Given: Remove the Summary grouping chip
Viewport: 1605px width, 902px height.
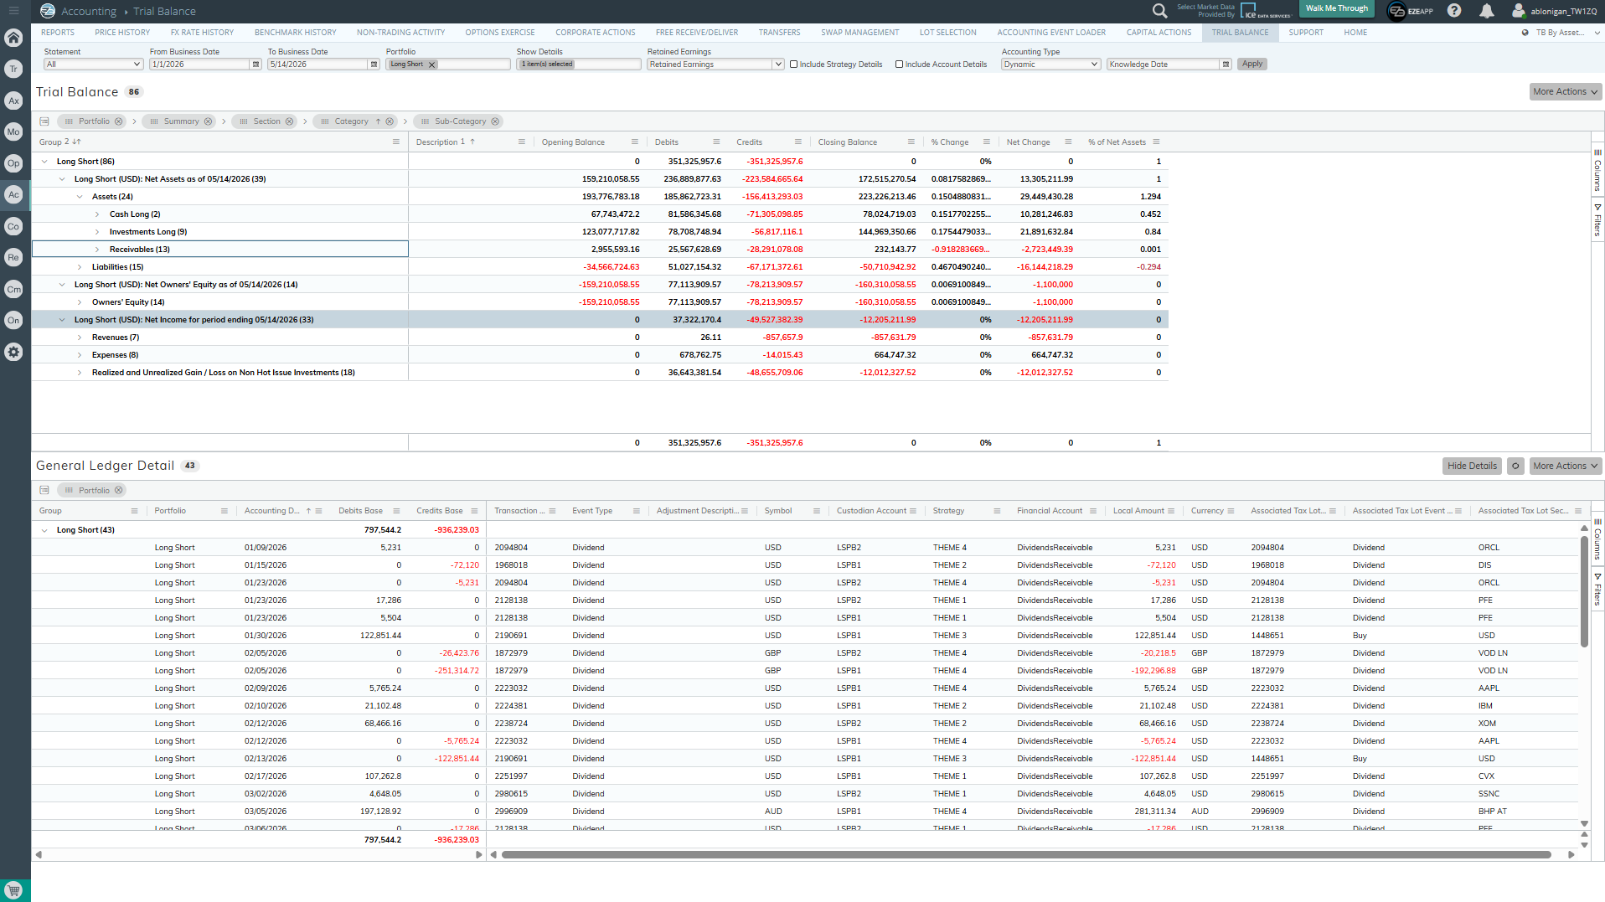Looking at the screenshot, I should [209, 121].
